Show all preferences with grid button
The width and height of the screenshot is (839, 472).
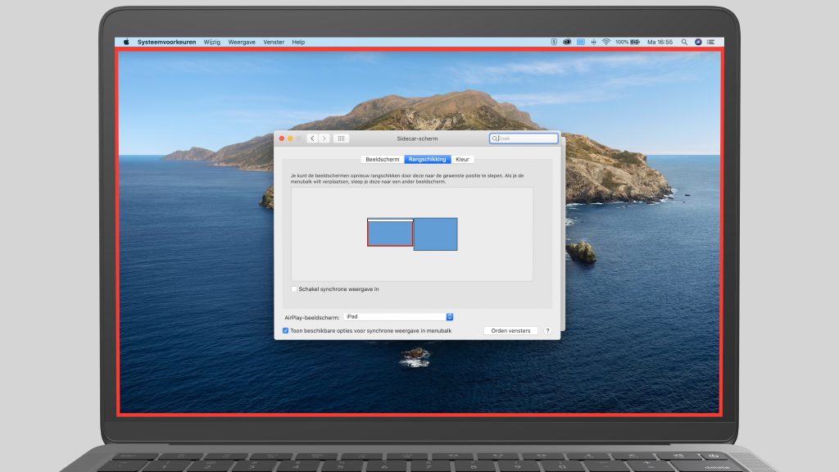click(x=341, y=138)
